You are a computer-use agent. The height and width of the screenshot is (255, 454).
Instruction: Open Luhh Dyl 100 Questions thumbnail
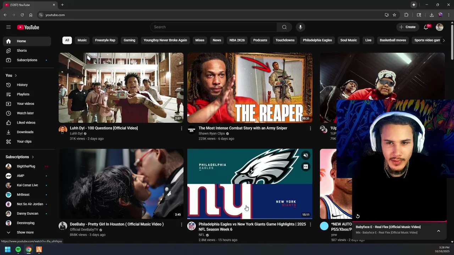tap(121, 88)
